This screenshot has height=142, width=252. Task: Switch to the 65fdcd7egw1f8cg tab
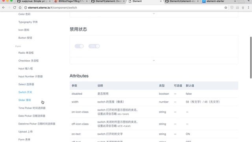(x=71, y=1)
